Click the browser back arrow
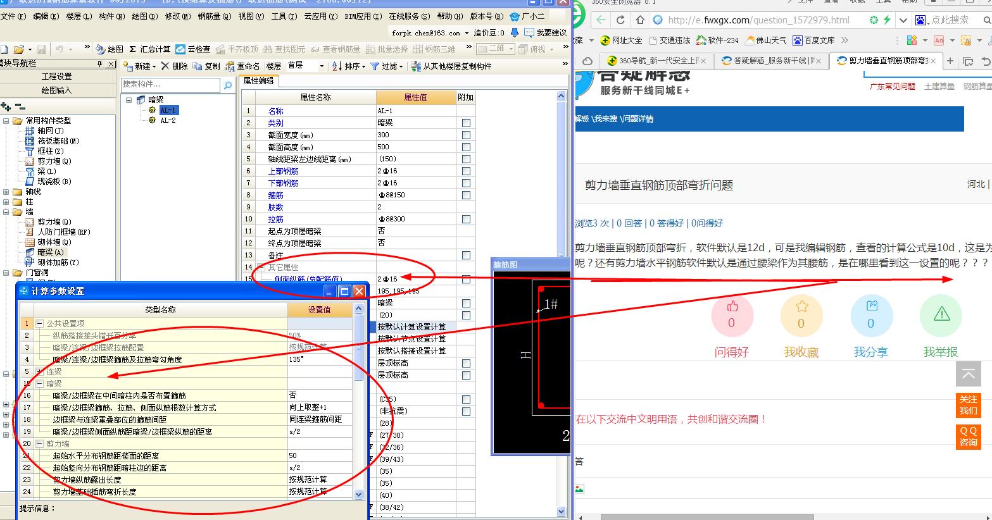This screenshot has height=520, width=992. click(600, 20)
